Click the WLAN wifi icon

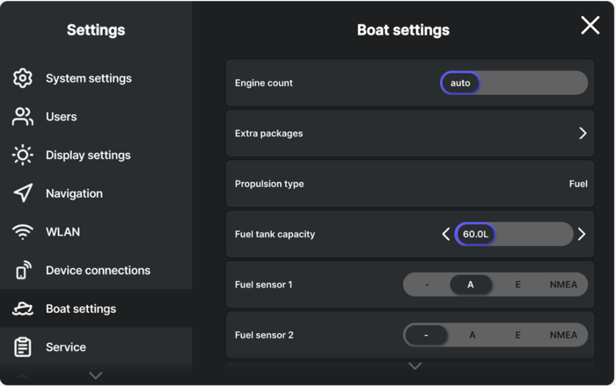click(23, 232)
